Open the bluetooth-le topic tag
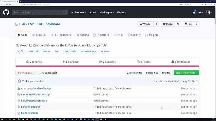216x121 pixels. (70, 51)
